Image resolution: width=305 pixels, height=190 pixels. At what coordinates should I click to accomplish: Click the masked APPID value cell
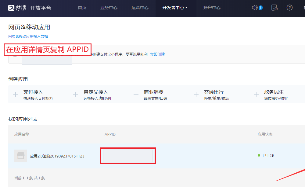(128, 156)
